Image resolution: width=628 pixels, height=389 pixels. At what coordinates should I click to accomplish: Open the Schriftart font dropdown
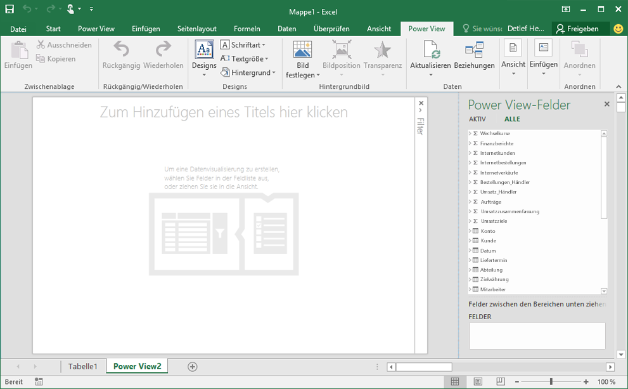(x=243, y=45)
